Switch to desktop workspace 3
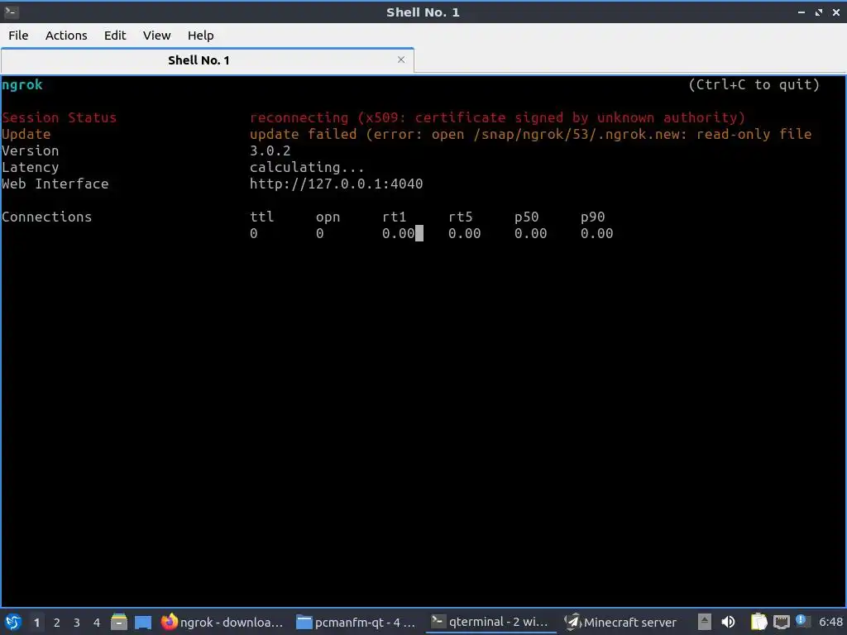 point(77,623)
